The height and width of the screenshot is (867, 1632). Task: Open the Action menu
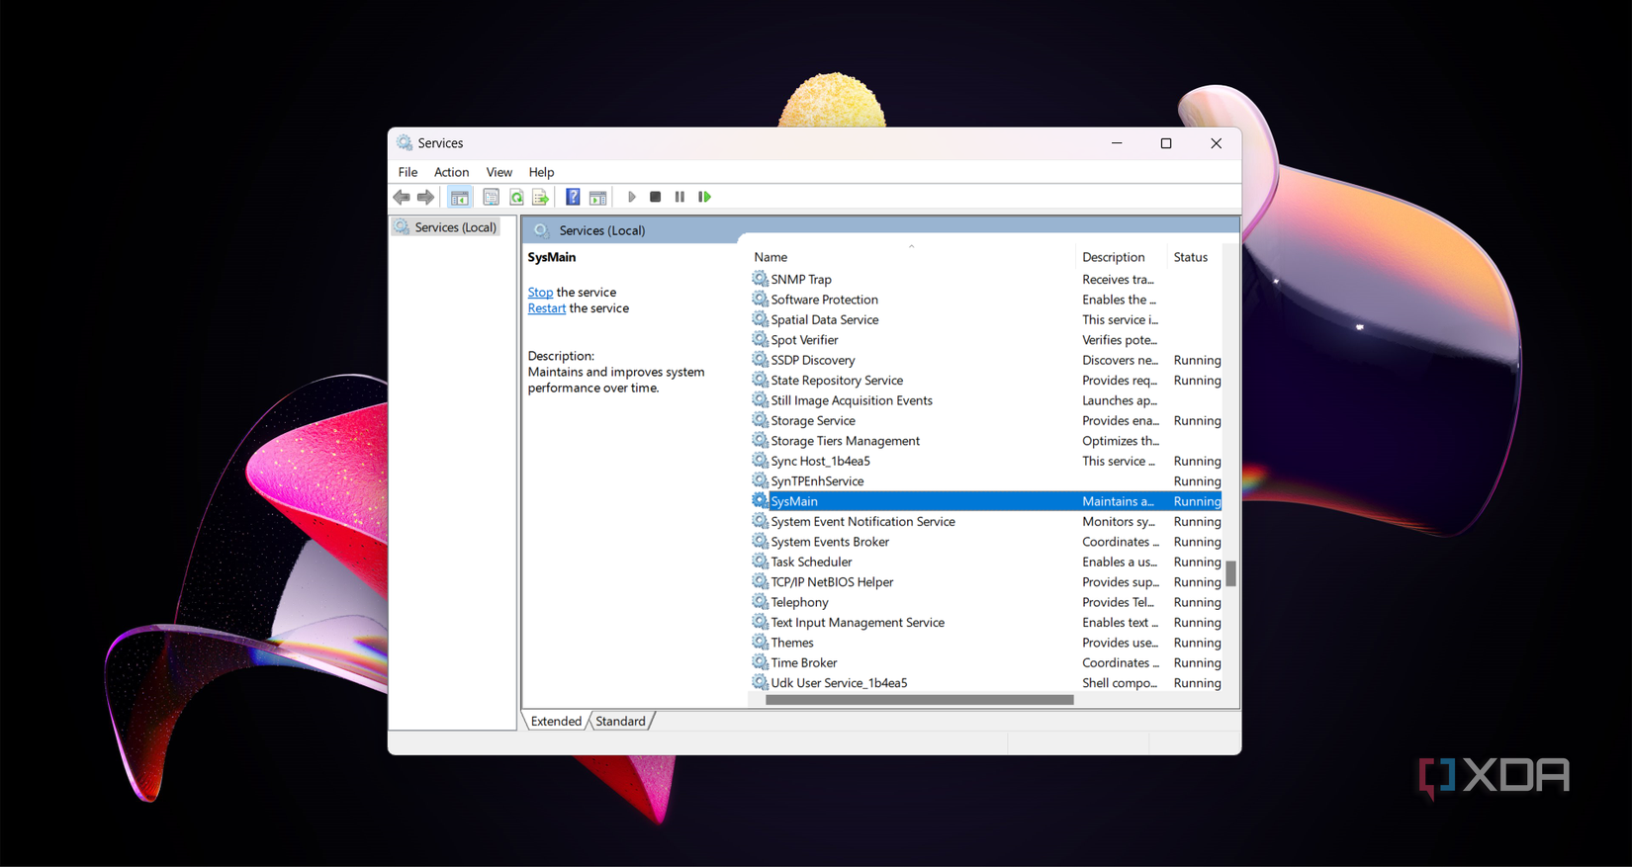(451, 172)
